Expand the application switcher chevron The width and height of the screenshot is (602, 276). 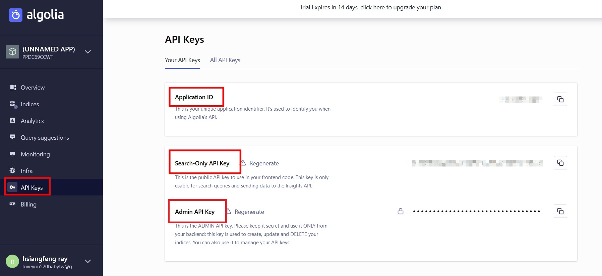pos(88,52)
